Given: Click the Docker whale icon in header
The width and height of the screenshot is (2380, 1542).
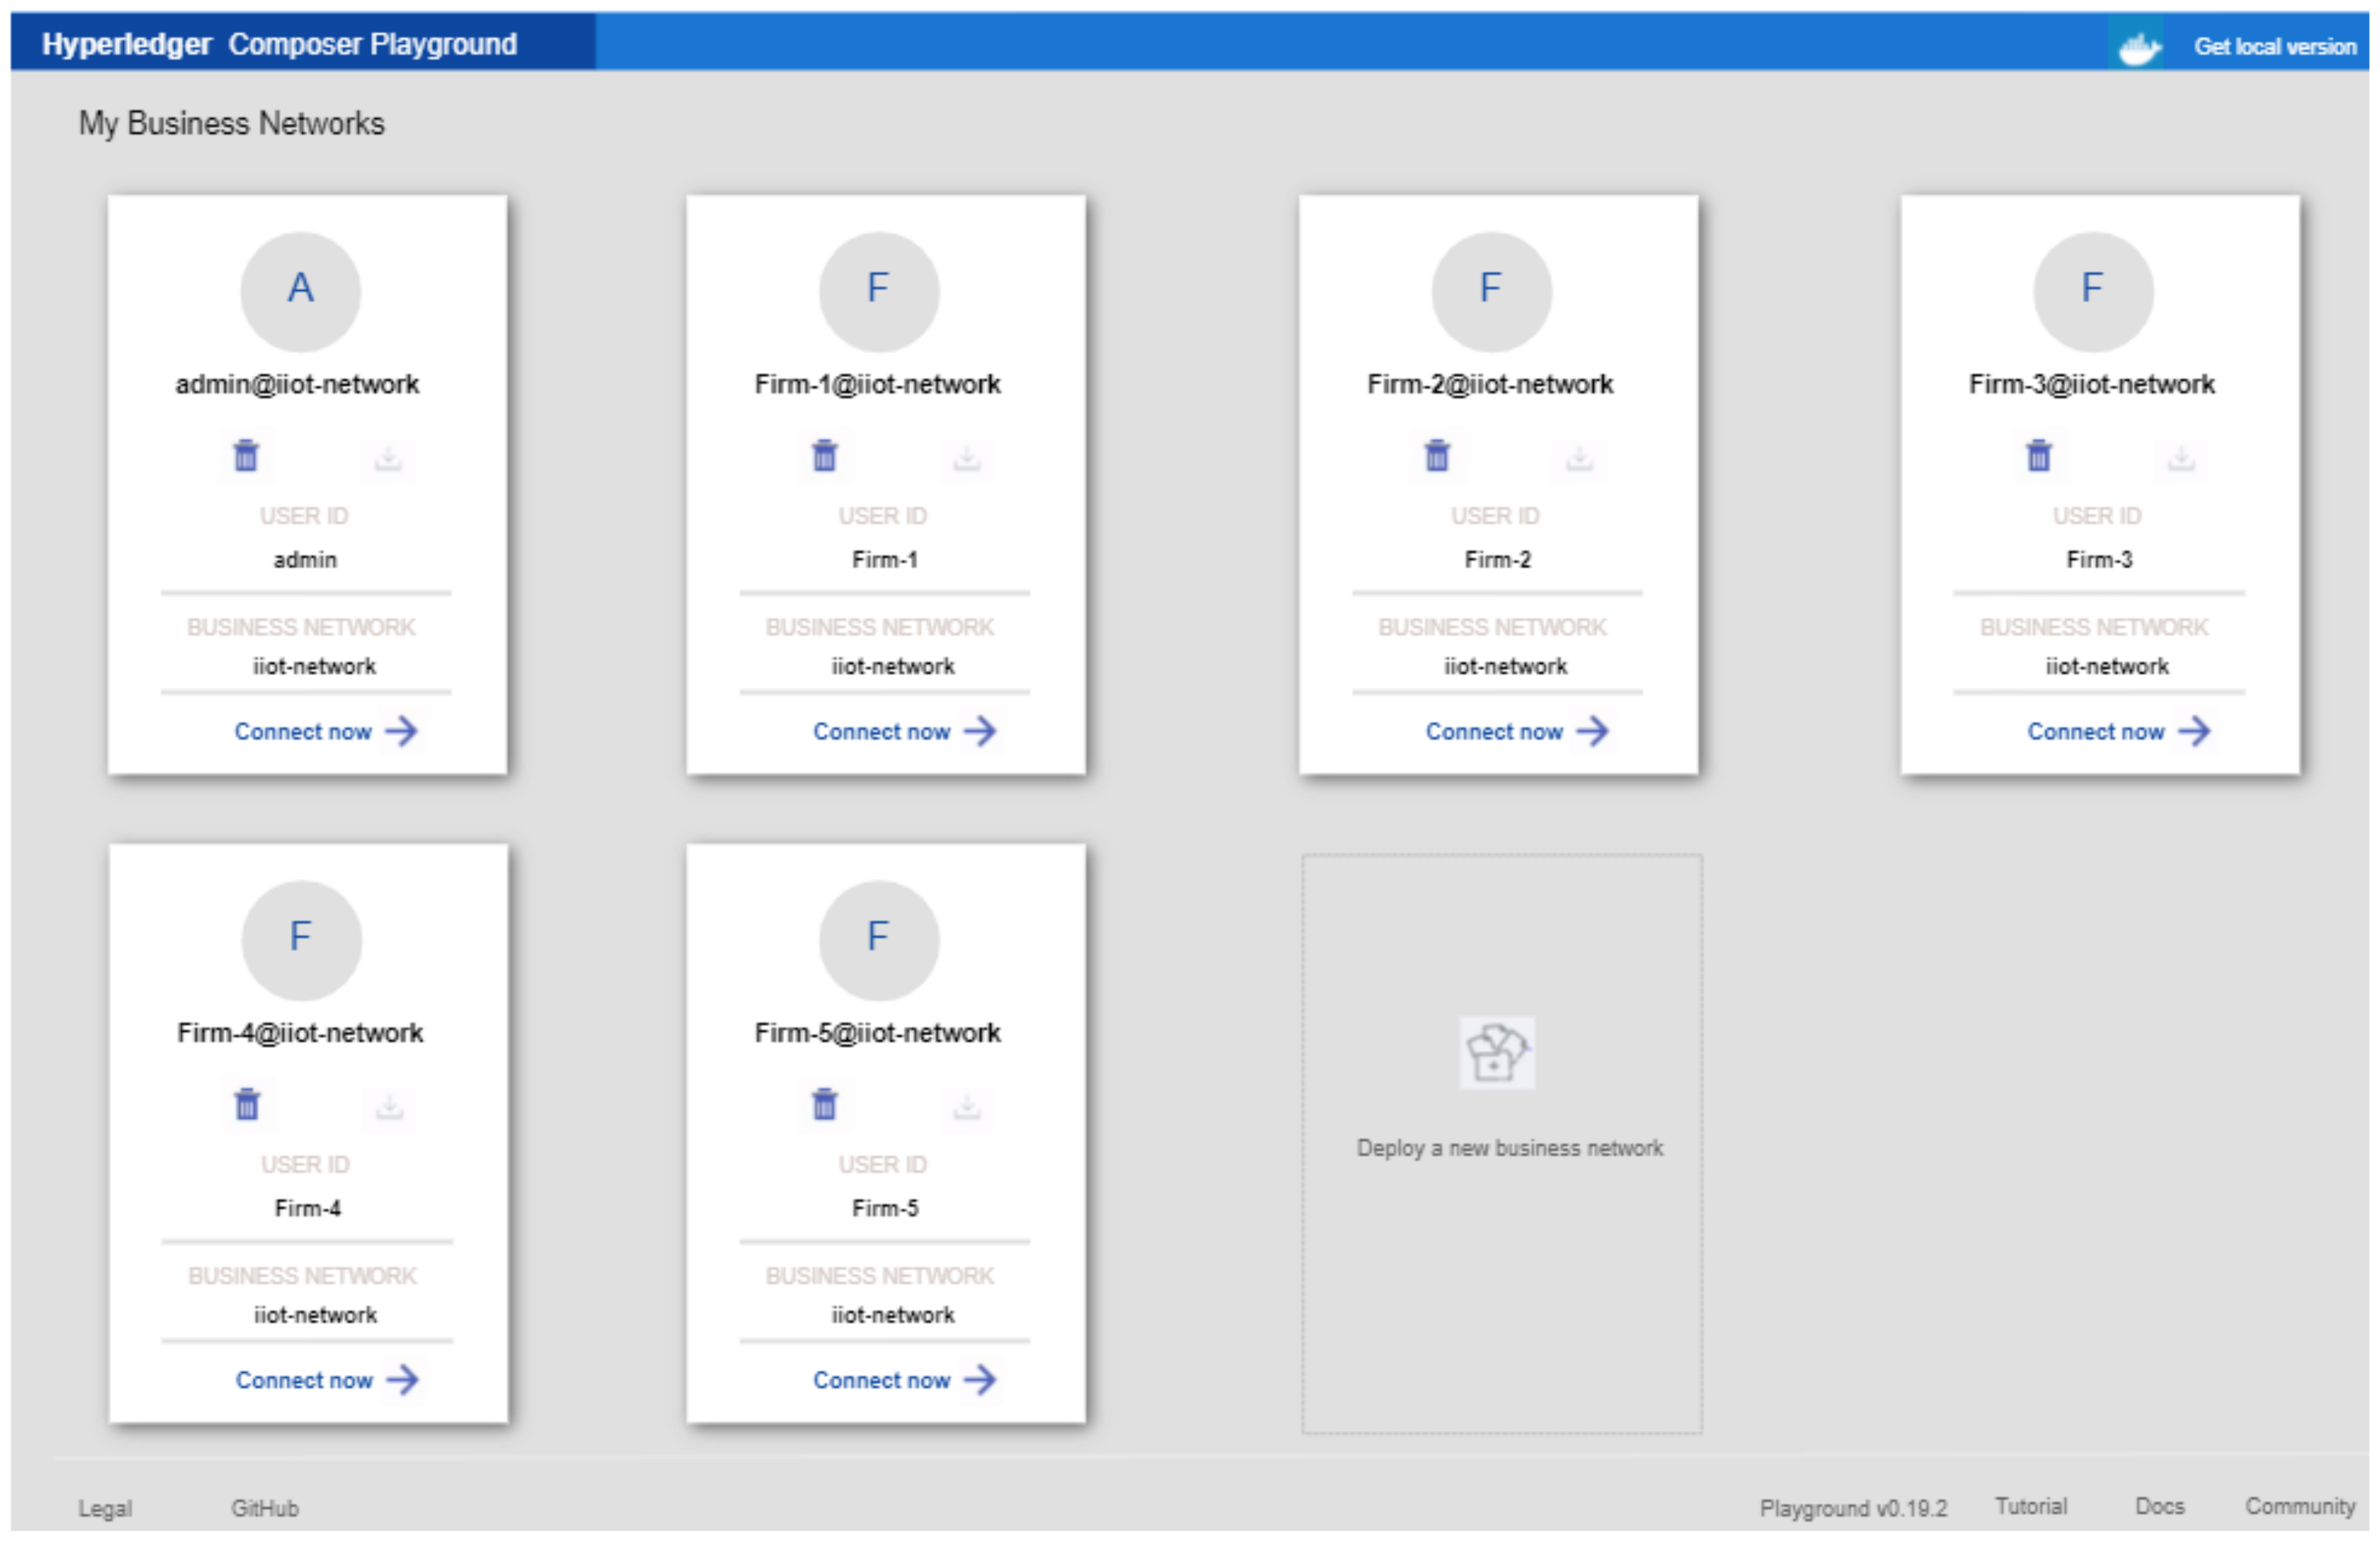Looking at the screenshot, I should 2137,46.
